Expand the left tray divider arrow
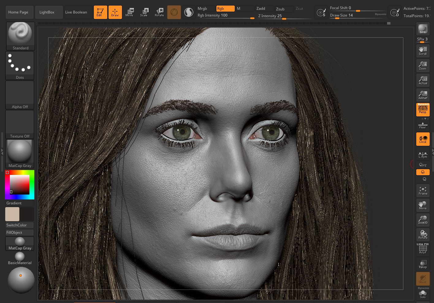Viewport: 434px width, 303px height. (2, 151)
